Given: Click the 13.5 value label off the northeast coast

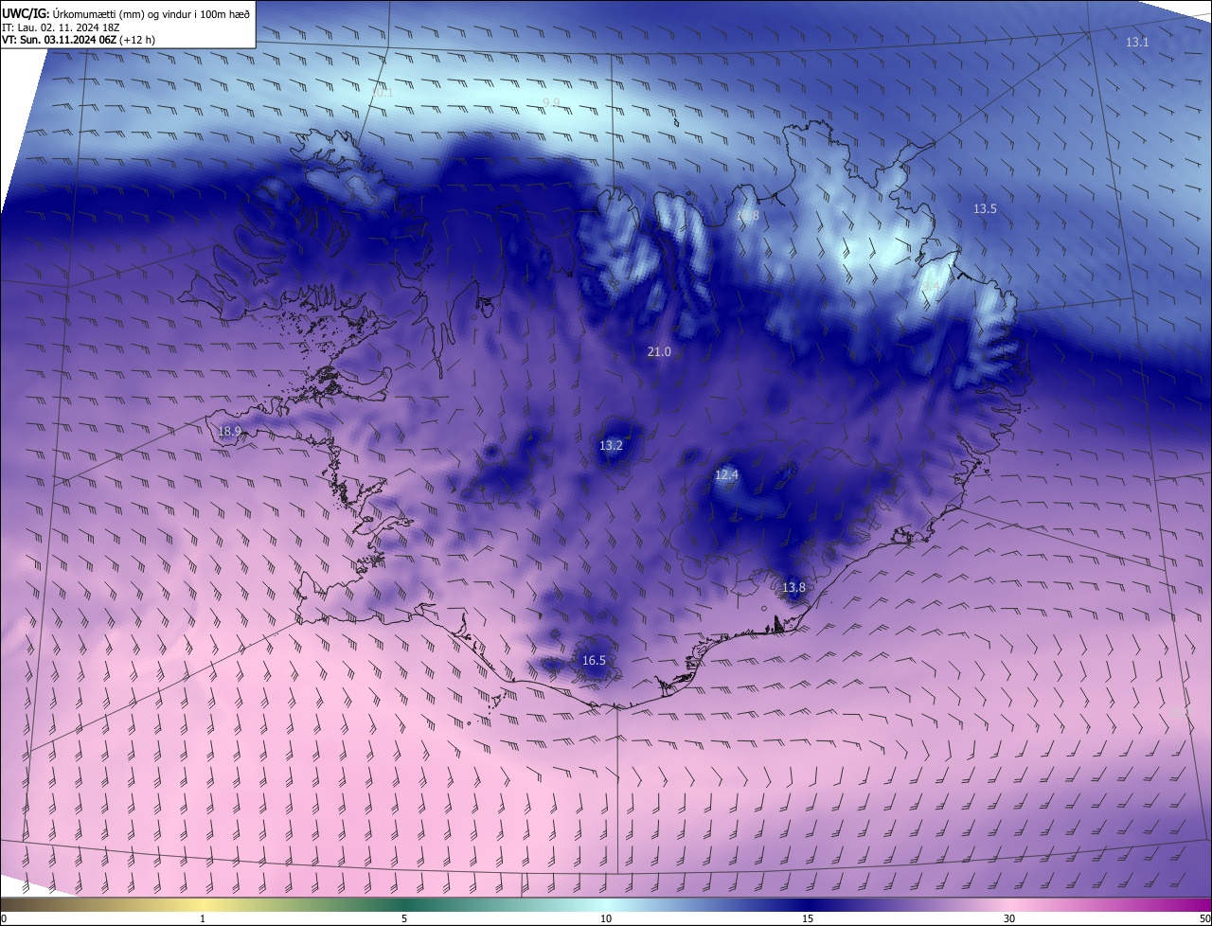Looking at the screenshot, I should (x=985, y=209).
